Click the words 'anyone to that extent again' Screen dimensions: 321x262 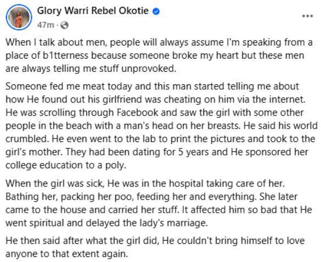pyautogui.click(x=66, y=254)
